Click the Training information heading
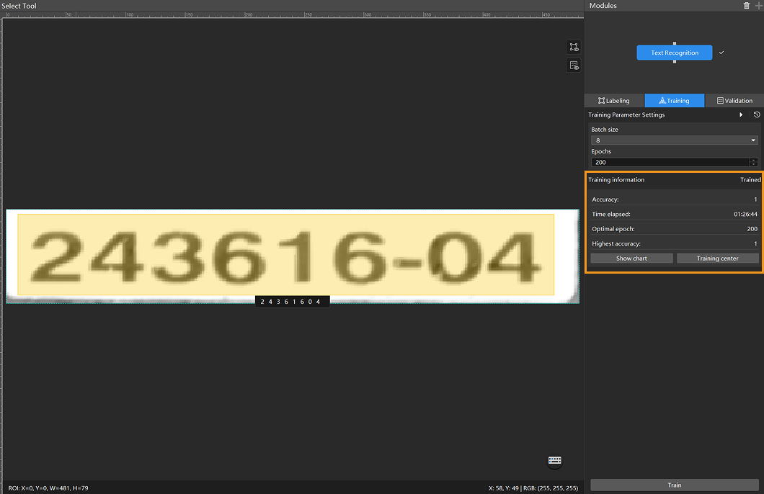The height and width of the screenshot is (494, 764). coord(616,179)
